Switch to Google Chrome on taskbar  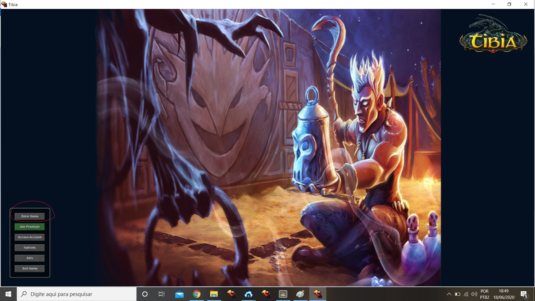(197, 294)
